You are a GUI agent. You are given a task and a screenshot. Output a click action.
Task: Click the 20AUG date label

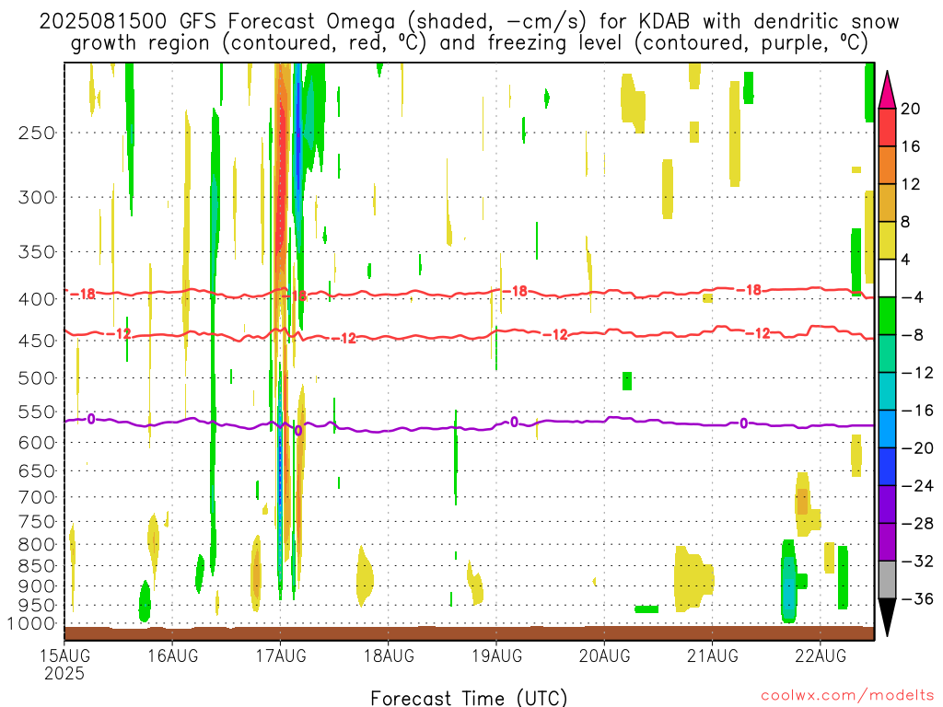click(604, 655)
